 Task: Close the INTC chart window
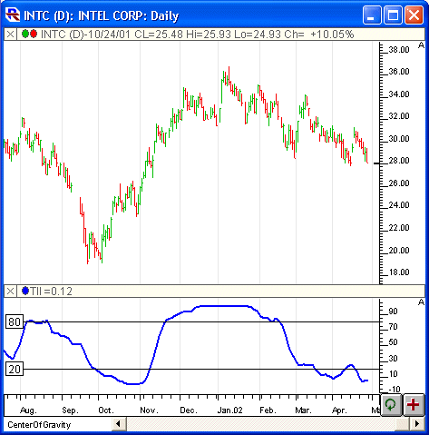click(x=414, y=15)
